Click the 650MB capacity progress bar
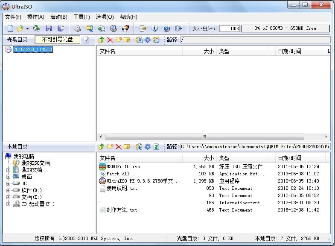335x246 pixels. 285,29
